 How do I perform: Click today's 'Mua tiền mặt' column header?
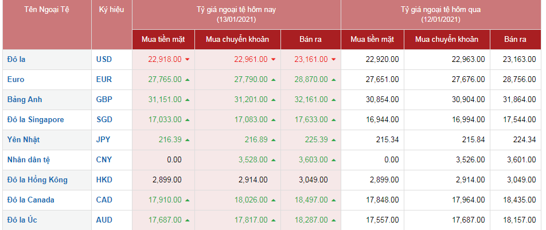pos(163,39)
